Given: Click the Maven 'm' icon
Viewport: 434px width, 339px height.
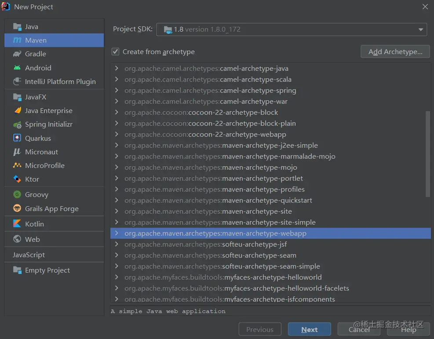Looking at the screenshot, I should tap(17, 40).
